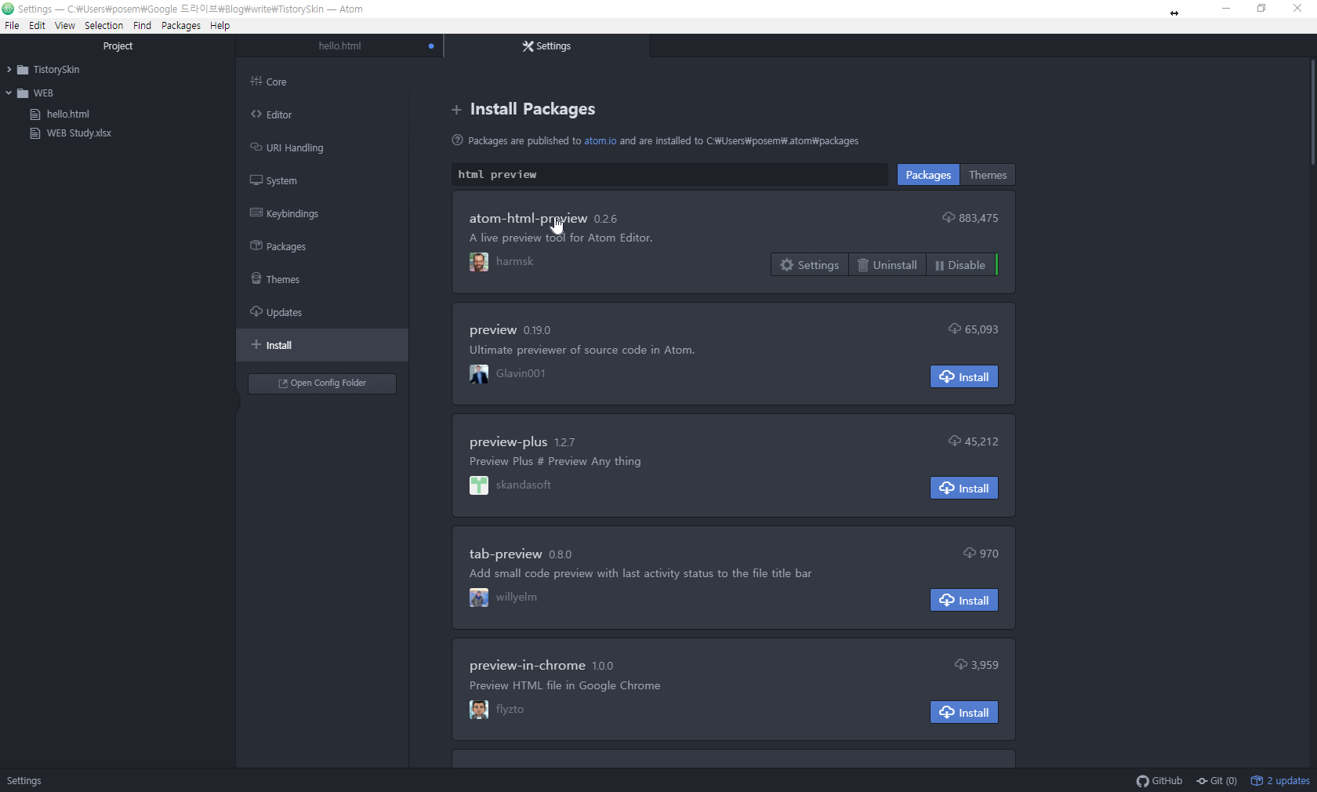Click the TistorySkin folder icon
This screenshot has height=792, width=1317.
point(23,70)
